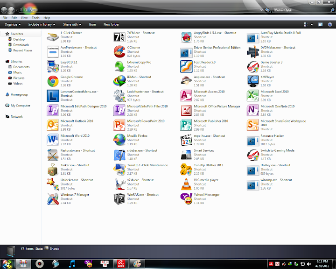The image size is (336, 269).
Task: Select the Google Chrome shortcut icon
Action: pyautogui.click(x=53, y=81)
